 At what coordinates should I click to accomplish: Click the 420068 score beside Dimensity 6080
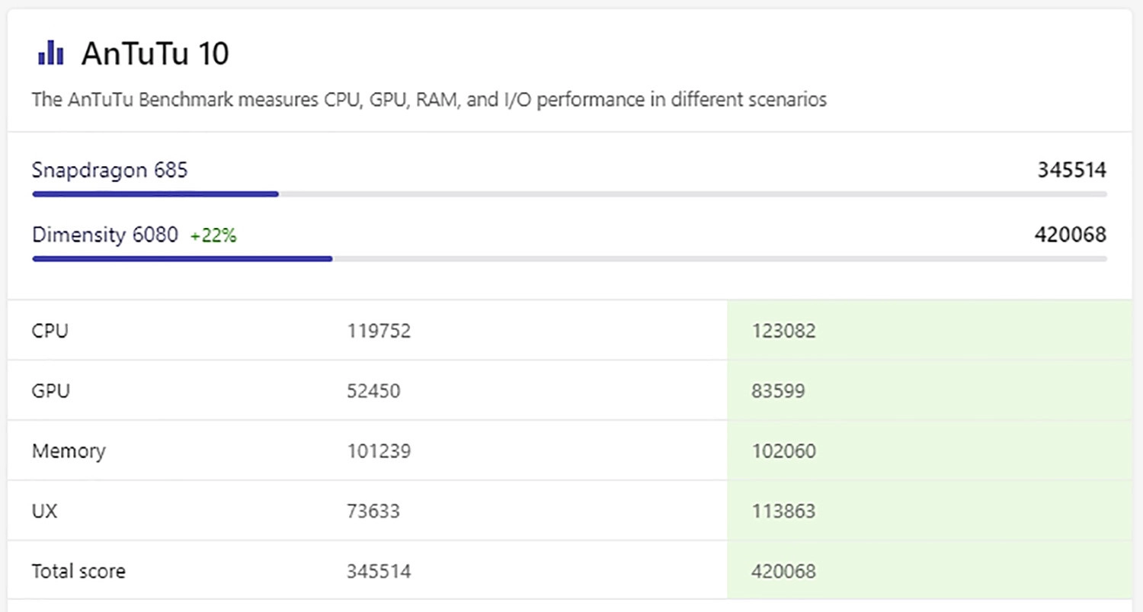click(1070, 235)
